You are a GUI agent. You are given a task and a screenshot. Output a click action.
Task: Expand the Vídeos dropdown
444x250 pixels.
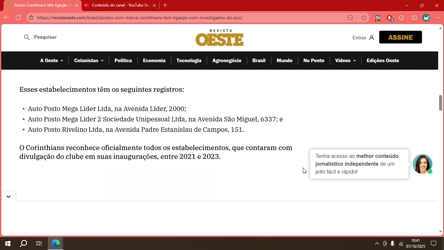(345, 60)
